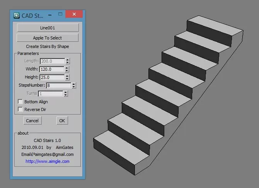Decrement StepsNumber with the down arrow

click(x=74, y=87)
